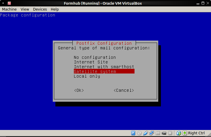
Task: Open the Devices menu
Action: click(40, 9)
